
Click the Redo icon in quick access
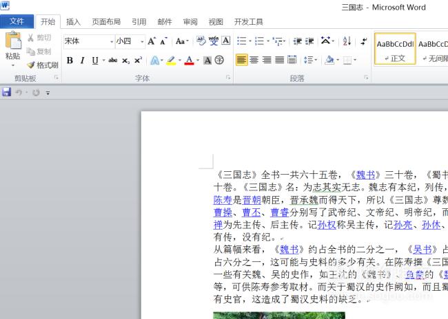(x=36, y=92)
